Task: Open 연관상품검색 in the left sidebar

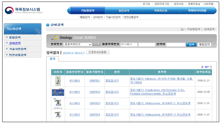Action: 18,55
